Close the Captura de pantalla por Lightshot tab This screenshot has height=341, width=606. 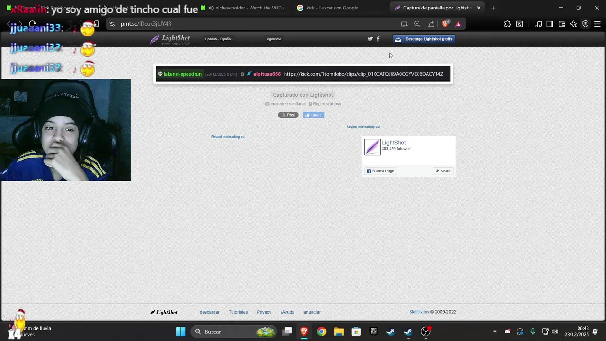click(478, 8)
